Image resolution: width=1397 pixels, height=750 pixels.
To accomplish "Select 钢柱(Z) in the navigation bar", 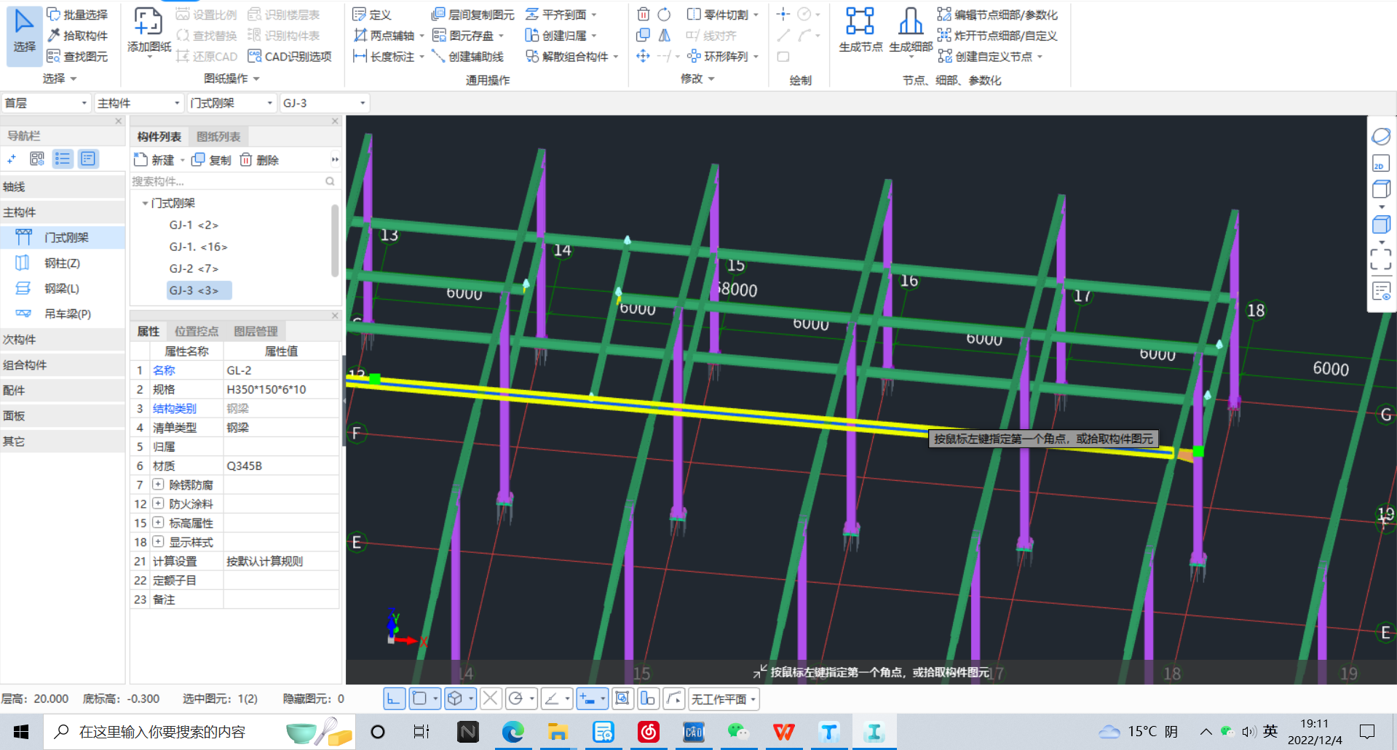I will coord(62,263).
